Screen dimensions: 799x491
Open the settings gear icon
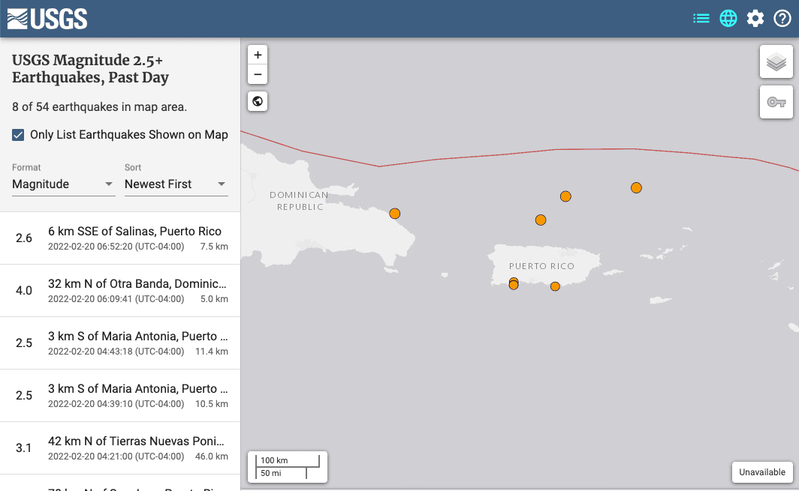click(755, 19)
